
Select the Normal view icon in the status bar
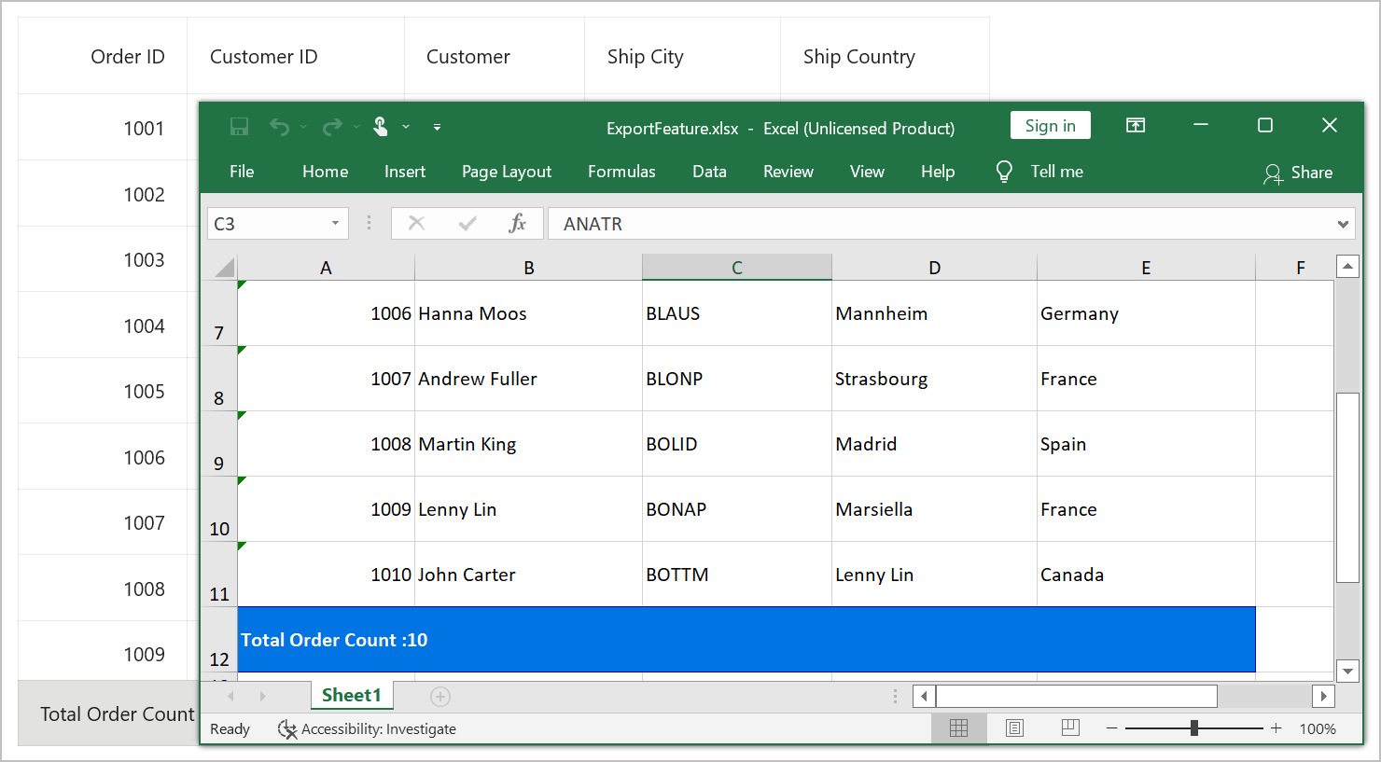point(958,728)
